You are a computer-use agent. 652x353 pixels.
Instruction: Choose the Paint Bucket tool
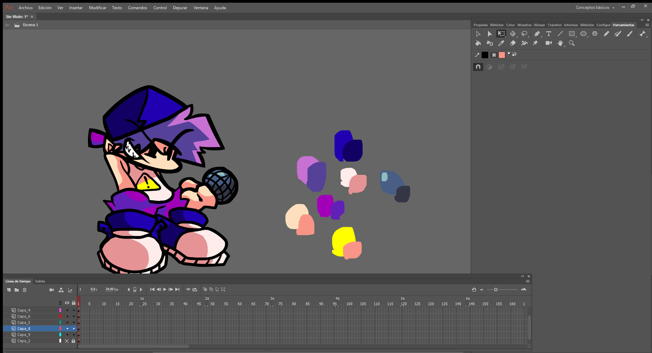pyautogui.click(x=478, y=43)
